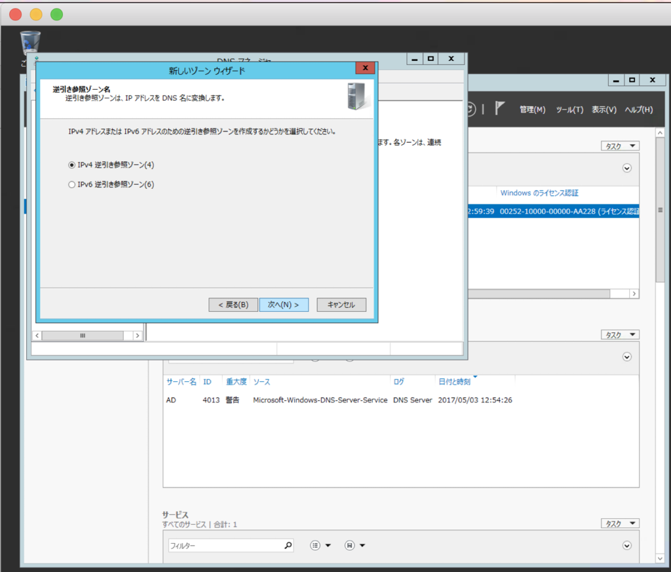This screenshot has height=572, width=671.
Task: Click the red macOS close button
Action: (16, 14)
